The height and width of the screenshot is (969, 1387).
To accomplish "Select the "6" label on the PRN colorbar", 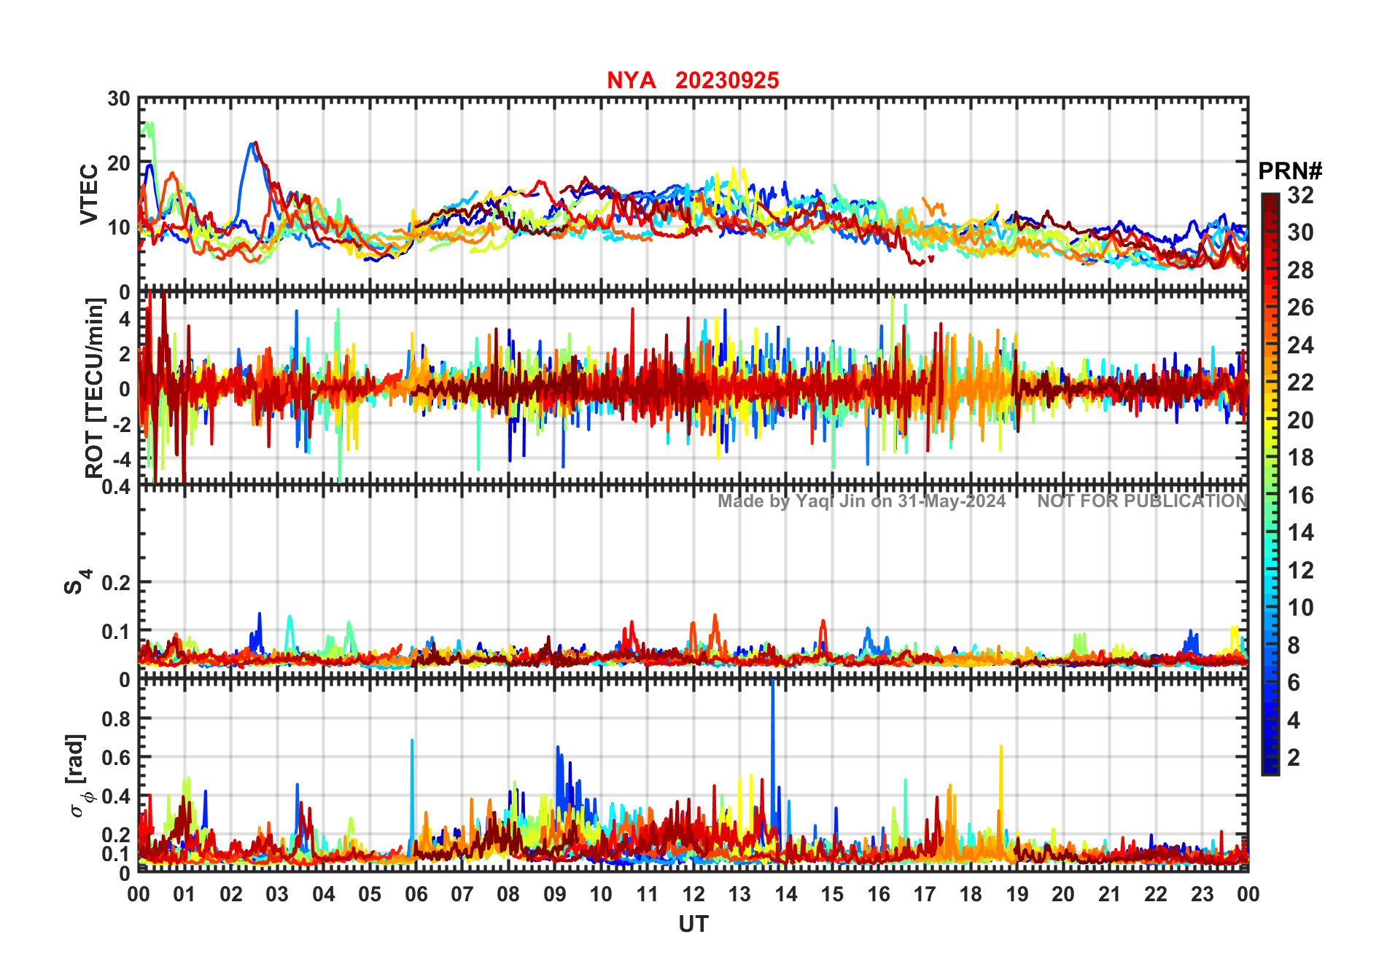I will point(1294,683).
